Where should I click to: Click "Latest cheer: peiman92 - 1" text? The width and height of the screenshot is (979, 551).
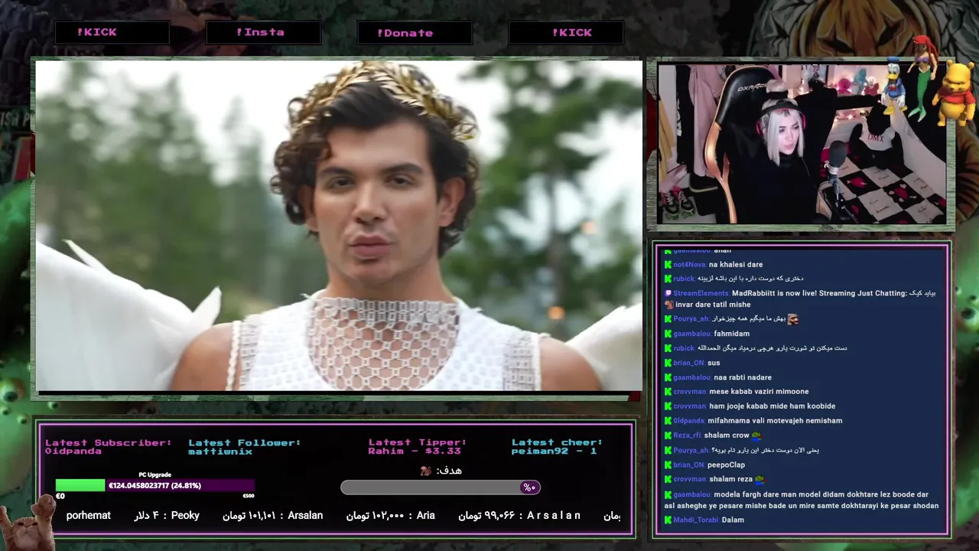[557, 447]
